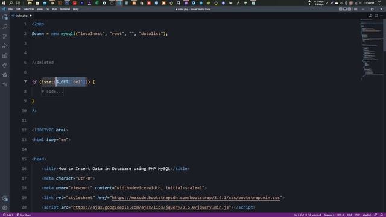
Task: Click Spaces: 4 indentation setting
Action: [x=329, y=215]
